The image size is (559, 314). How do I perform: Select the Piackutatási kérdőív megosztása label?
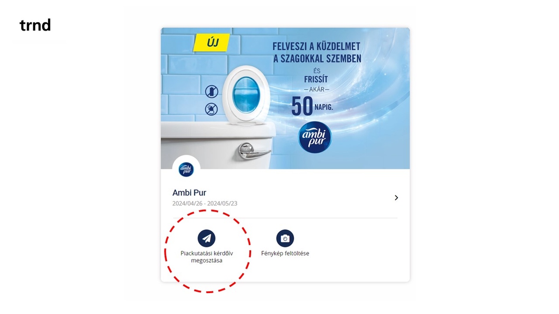coord(206,257)
